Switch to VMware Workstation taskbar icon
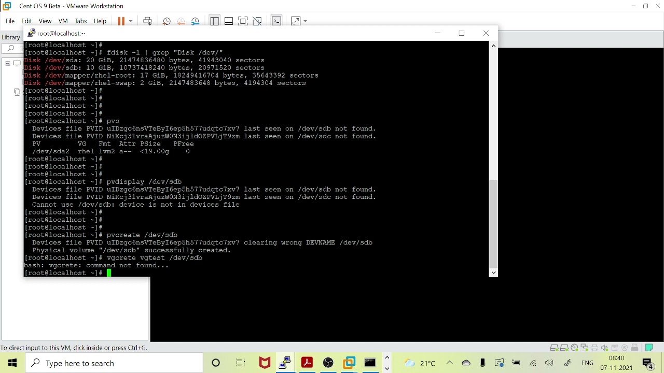Image resolution: width=664 pixels, height=373 pixels. (x=350, y=363)
